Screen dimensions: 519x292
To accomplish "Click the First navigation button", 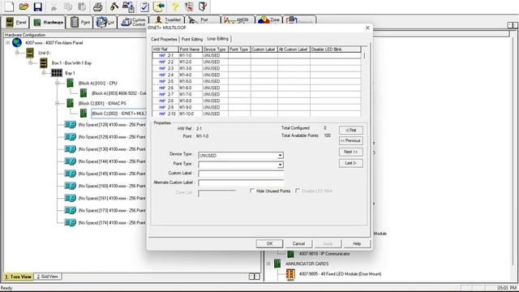I will pos(351,130).
